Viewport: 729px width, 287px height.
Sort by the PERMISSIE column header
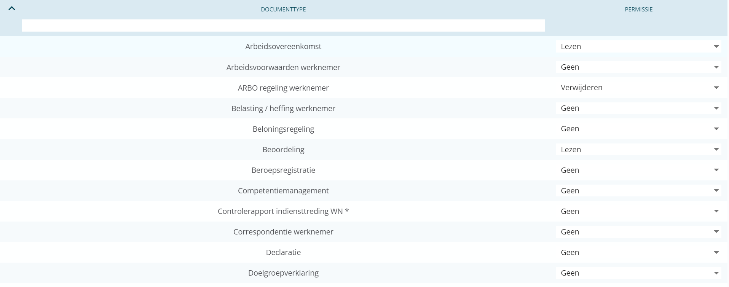tap(638, 9)
